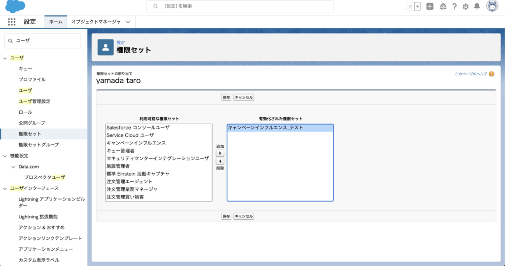This screenshot has height=266, width=505.
Task: Open キュー in the sidebar
Action: point(26,69)
